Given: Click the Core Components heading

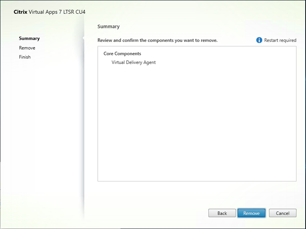Looking at the screenshot, I should 122,54.
